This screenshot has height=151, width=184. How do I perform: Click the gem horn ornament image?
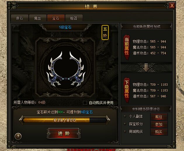point(65,69)
